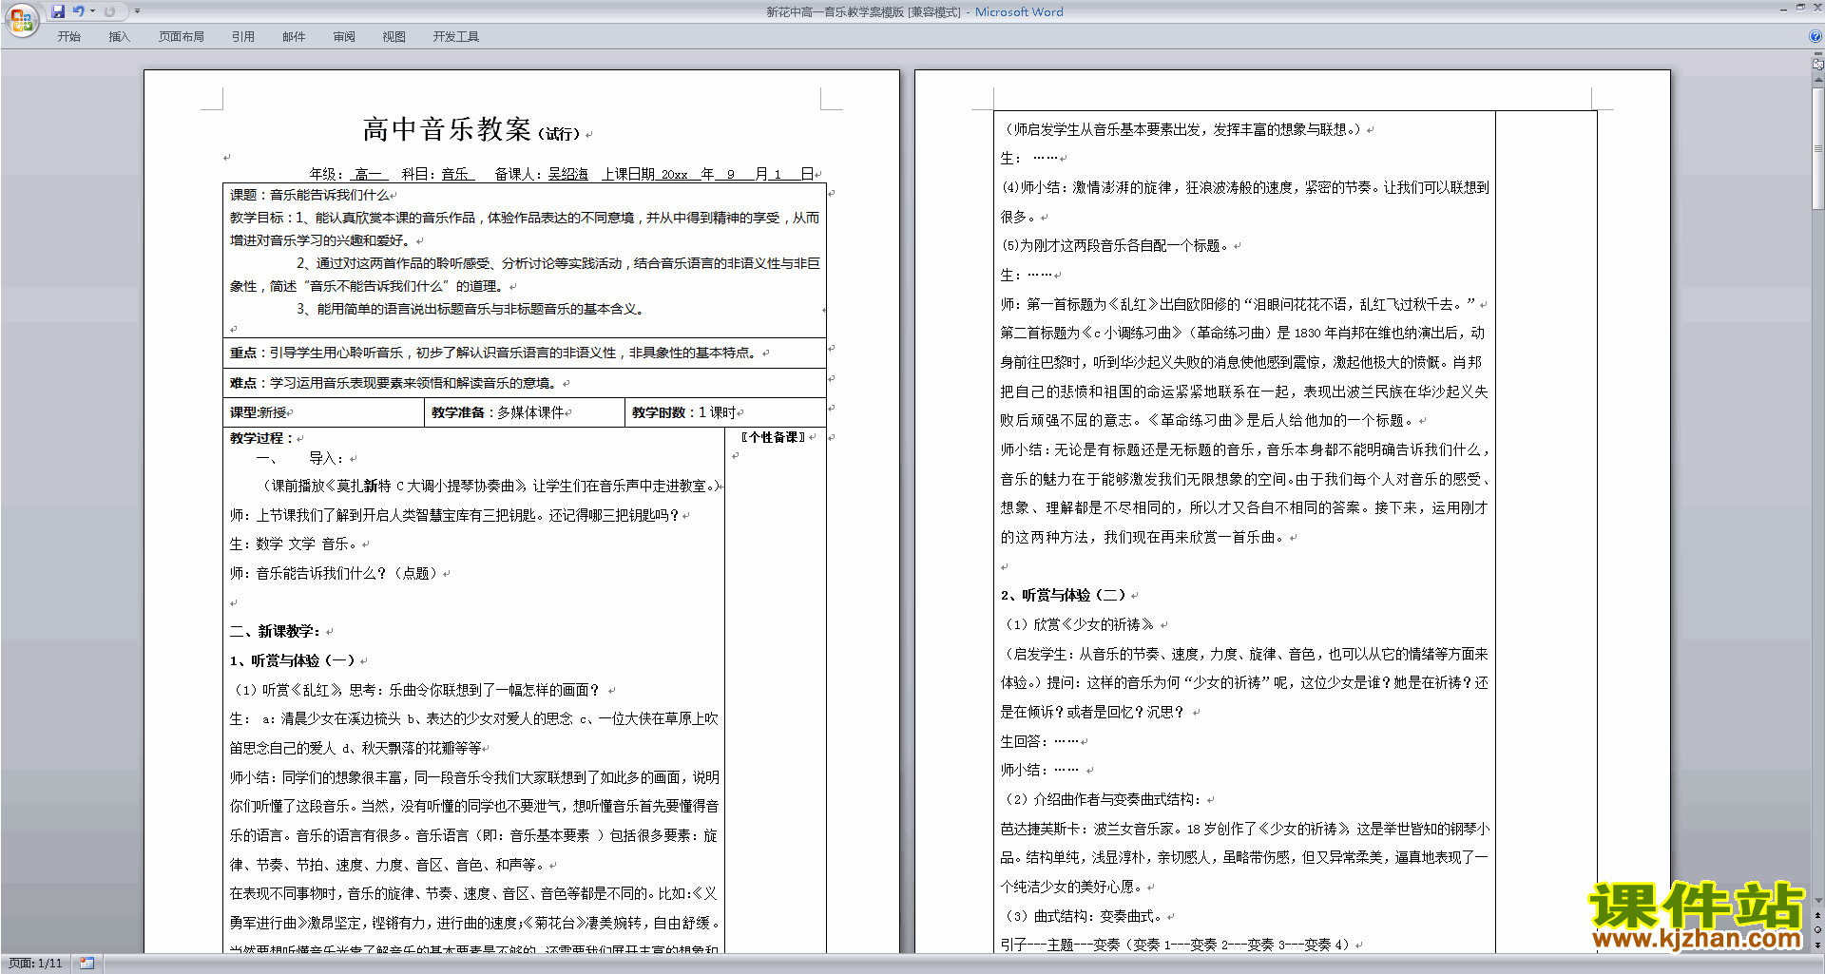Click the 〖个性备课〗 header text

coord(774,437)
